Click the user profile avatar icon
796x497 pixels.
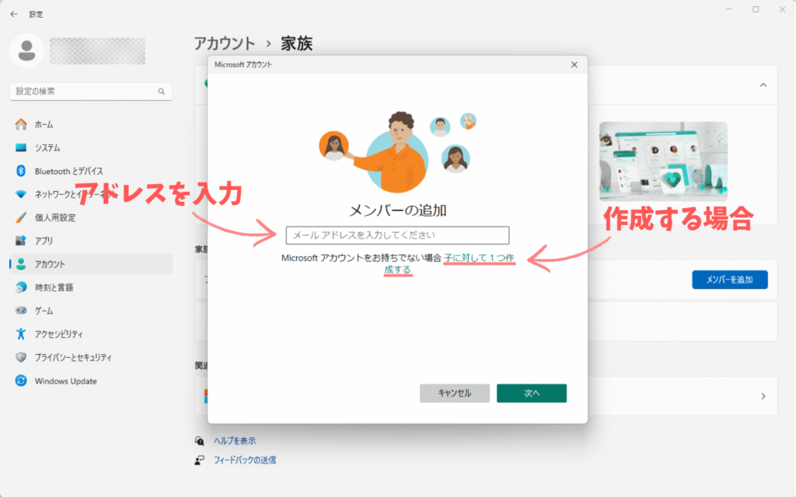(x=26, y=50)
